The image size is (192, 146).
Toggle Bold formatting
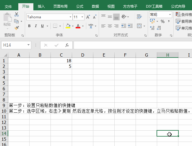coord(29,26)
